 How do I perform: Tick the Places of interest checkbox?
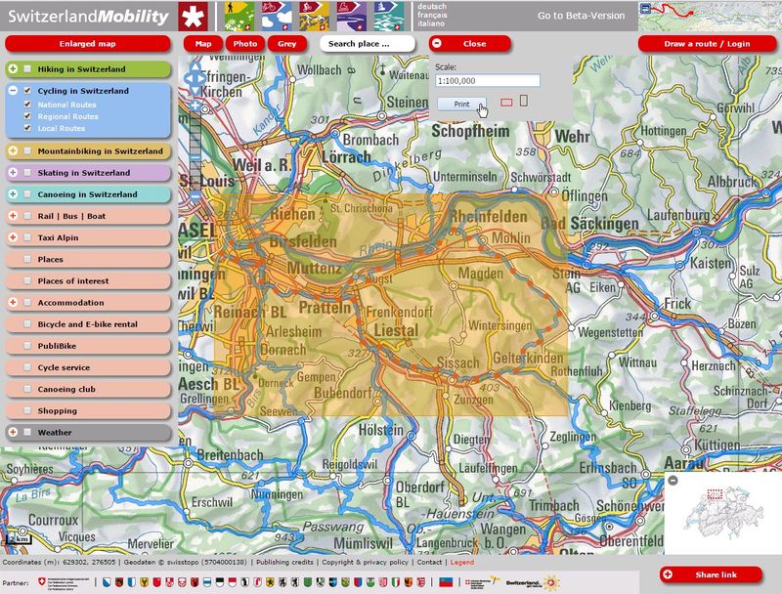coord(27,281)
